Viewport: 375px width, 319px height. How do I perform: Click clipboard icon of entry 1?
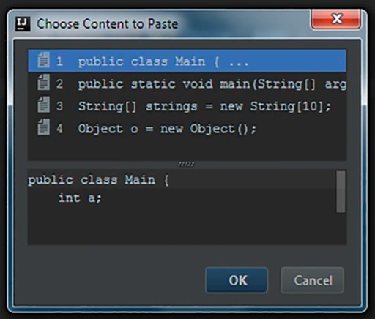click(x=43, y=60)
